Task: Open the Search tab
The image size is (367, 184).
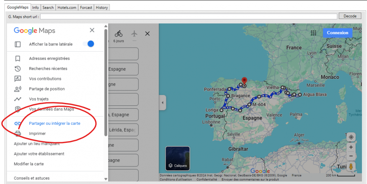Action: point(48,8)
